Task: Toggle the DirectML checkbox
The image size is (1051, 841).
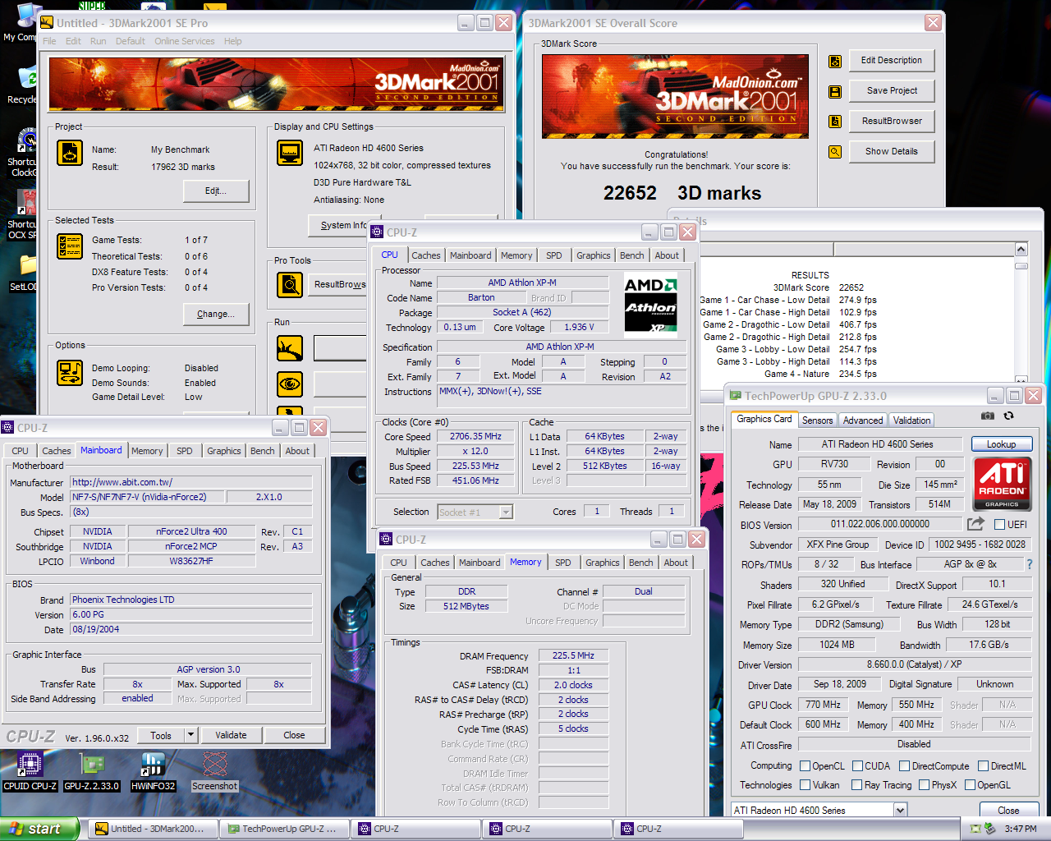Action: (982, 766)
